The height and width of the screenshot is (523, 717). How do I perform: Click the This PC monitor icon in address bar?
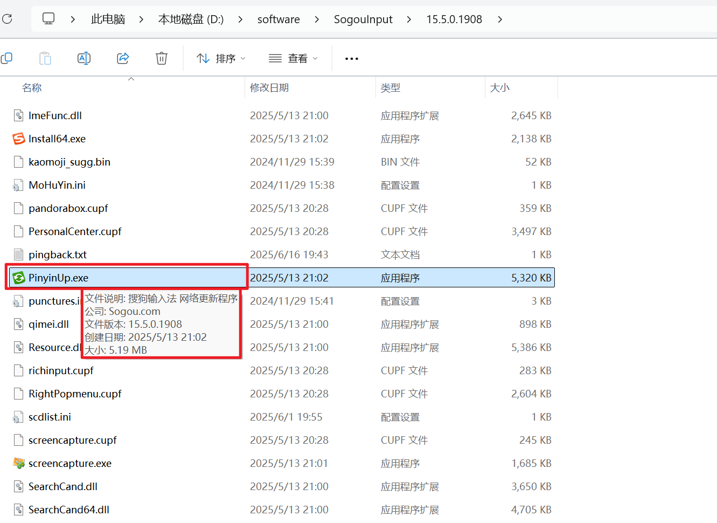coord(48,19)
